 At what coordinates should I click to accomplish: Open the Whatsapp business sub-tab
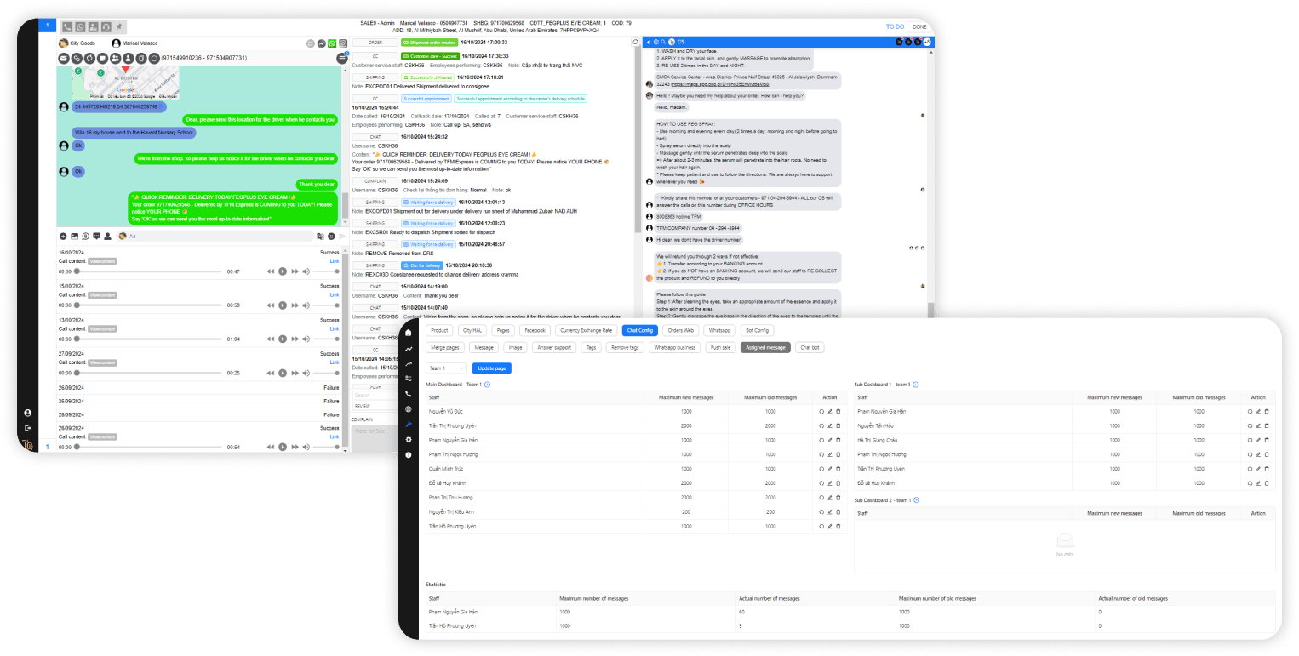point(674,347)
